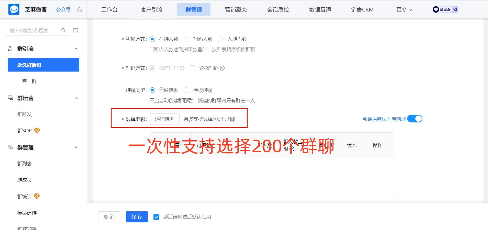Screen dimensions: 488x230
Task: Open 标签建群 in sidebar
Action: tap(27, 213)
